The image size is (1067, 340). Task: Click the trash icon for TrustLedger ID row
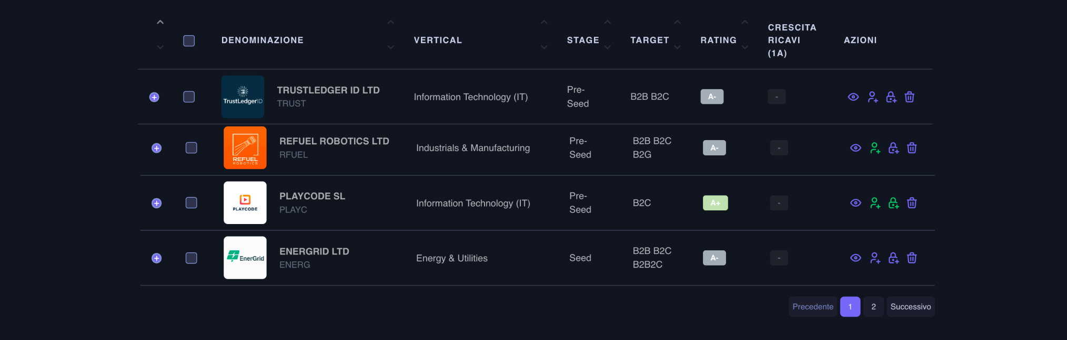tap(909, 97)
